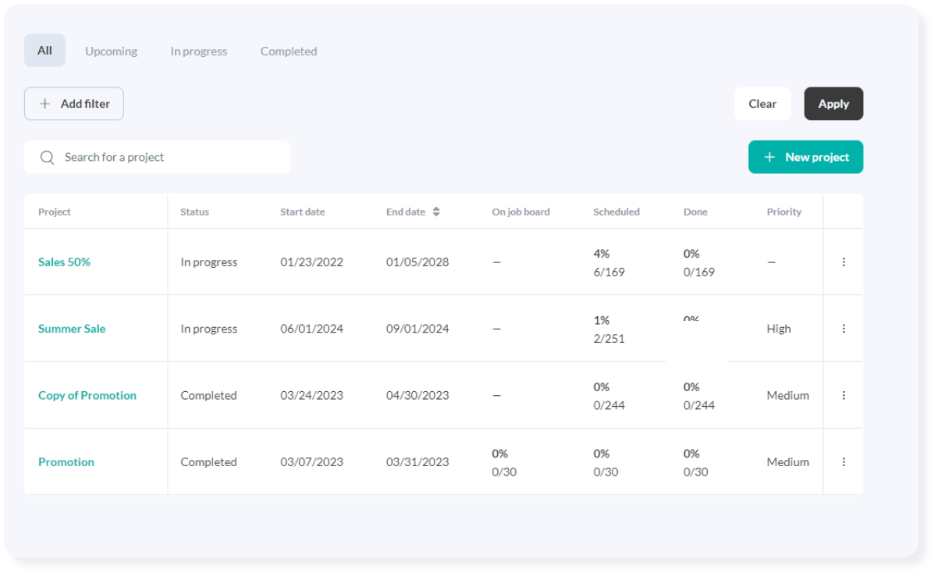Switch to the Upcoming tab
Viewport: 938px width, 577px height.
(x=111, y=51)
